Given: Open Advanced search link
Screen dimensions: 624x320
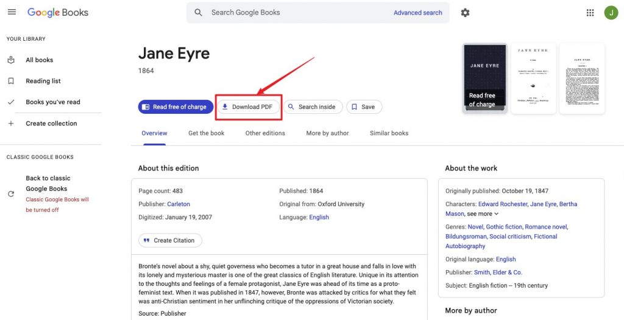Looking at the screenshot, I should [x=418, y=13].
